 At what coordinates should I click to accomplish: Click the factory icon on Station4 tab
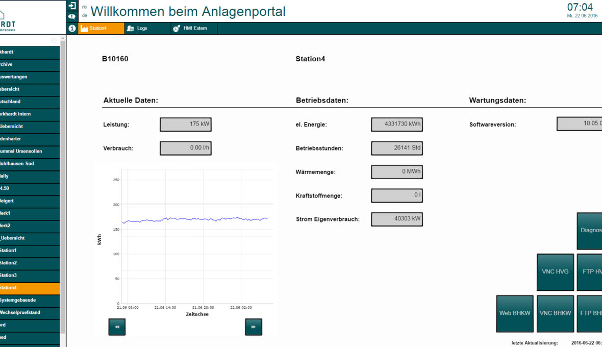pyautogui.click(x=85, y=29)
